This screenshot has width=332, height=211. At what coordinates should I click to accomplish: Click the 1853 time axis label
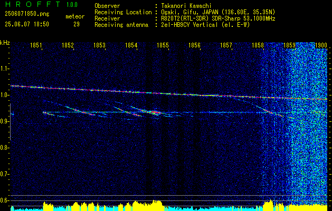click(x=99, y=45)
